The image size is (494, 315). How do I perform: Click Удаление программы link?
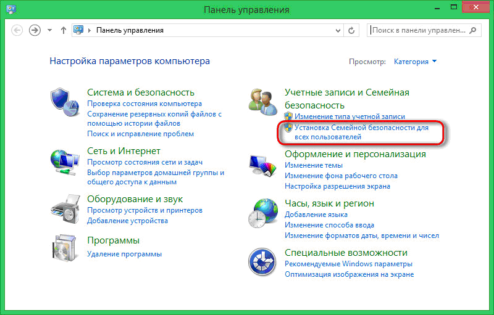point(124,254)
